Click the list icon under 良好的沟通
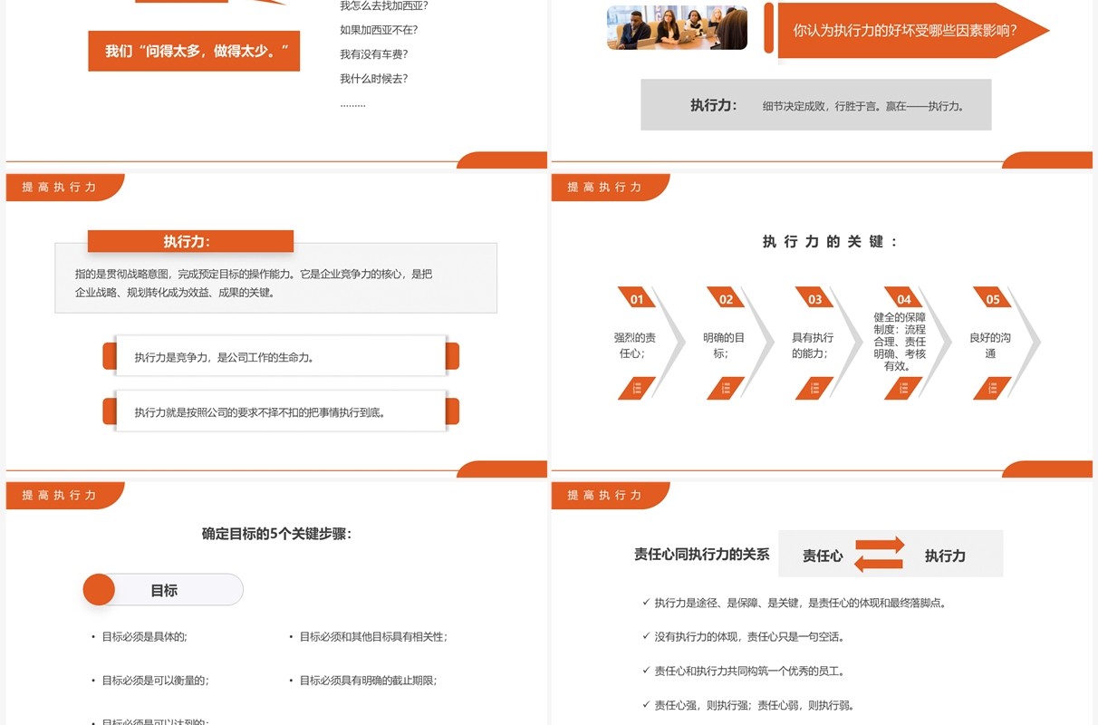The height and width of the screenshot is (725, 1098). tap(992, 389)
